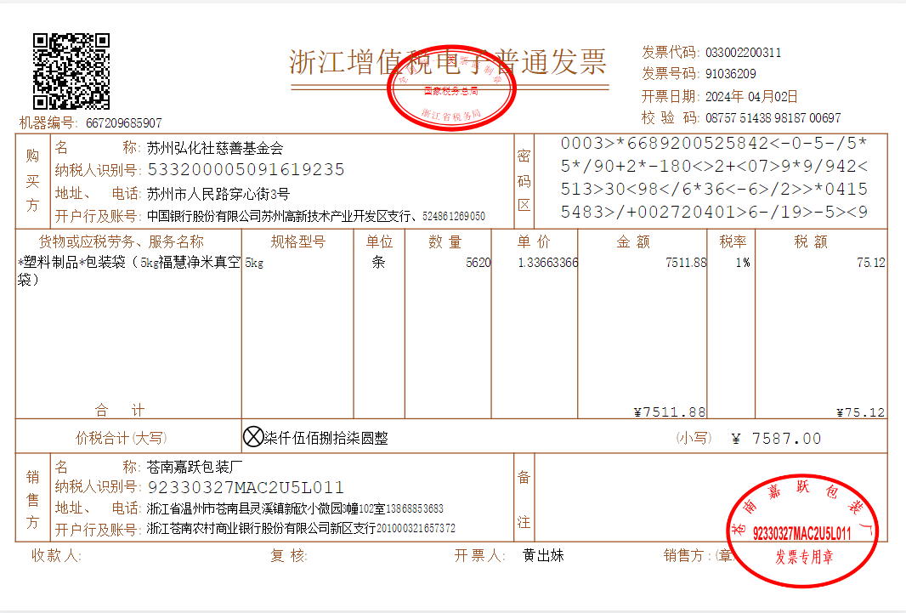Click the red 发票专用章 seller seal
The height and width of the screenshot is (613, 906).
(x=803, y=531)
